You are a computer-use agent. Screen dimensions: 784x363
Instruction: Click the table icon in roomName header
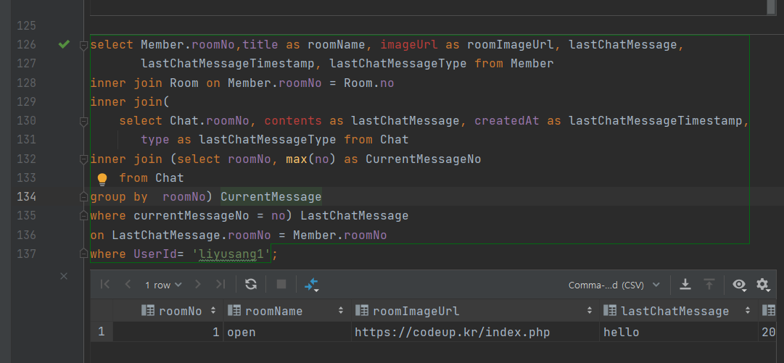234,311
